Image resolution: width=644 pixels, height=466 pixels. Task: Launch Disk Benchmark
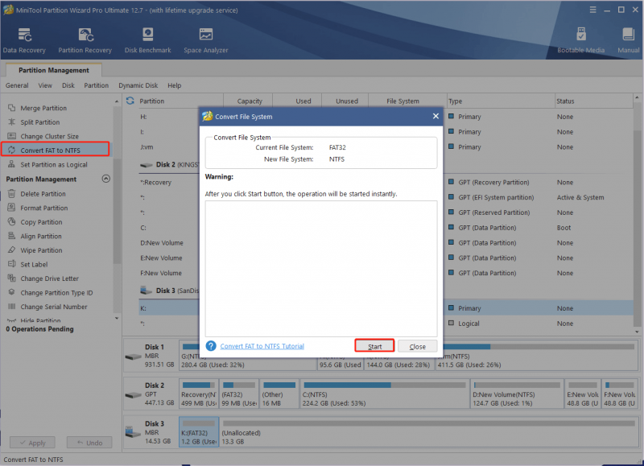click(148, 40)
